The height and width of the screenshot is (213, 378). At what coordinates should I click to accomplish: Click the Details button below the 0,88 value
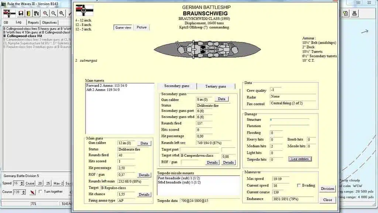[x=228, y=163]
